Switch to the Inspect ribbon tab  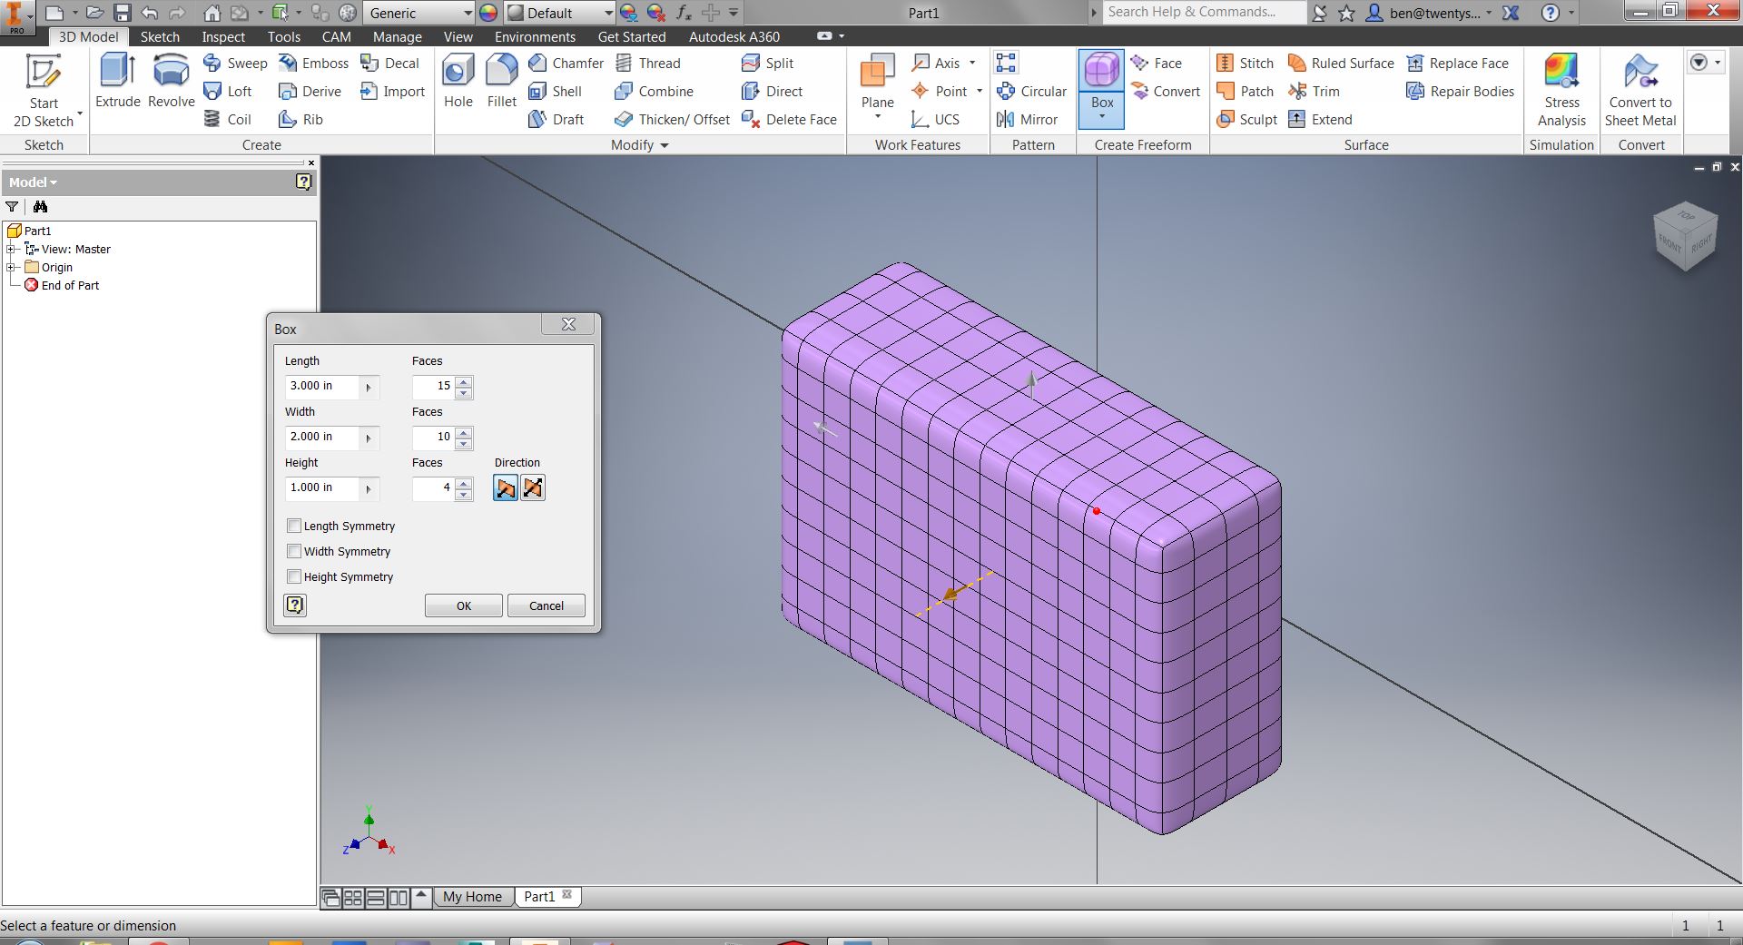point(223,36)
